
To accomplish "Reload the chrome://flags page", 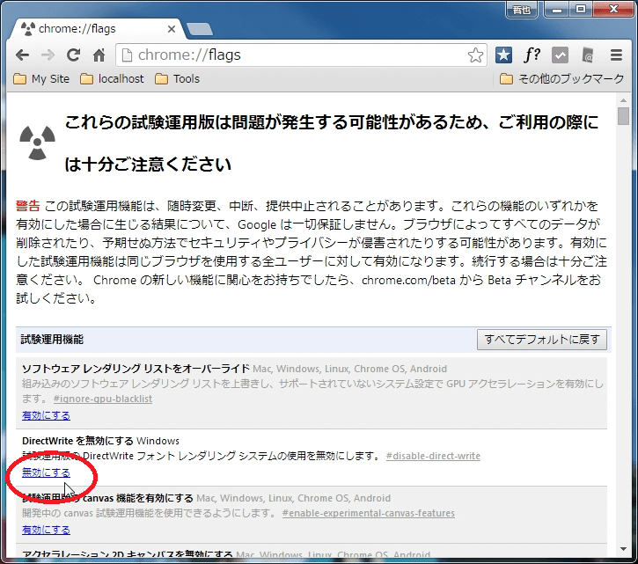I will [x=73, y=55].
